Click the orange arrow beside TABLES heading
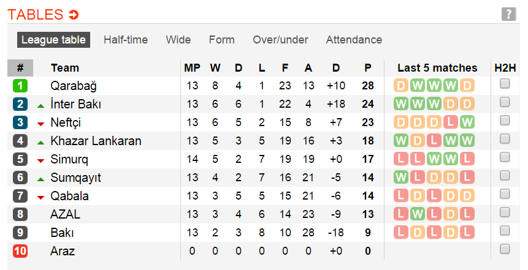The height and width of the screenshot is (270, 528). click(74, 15)
